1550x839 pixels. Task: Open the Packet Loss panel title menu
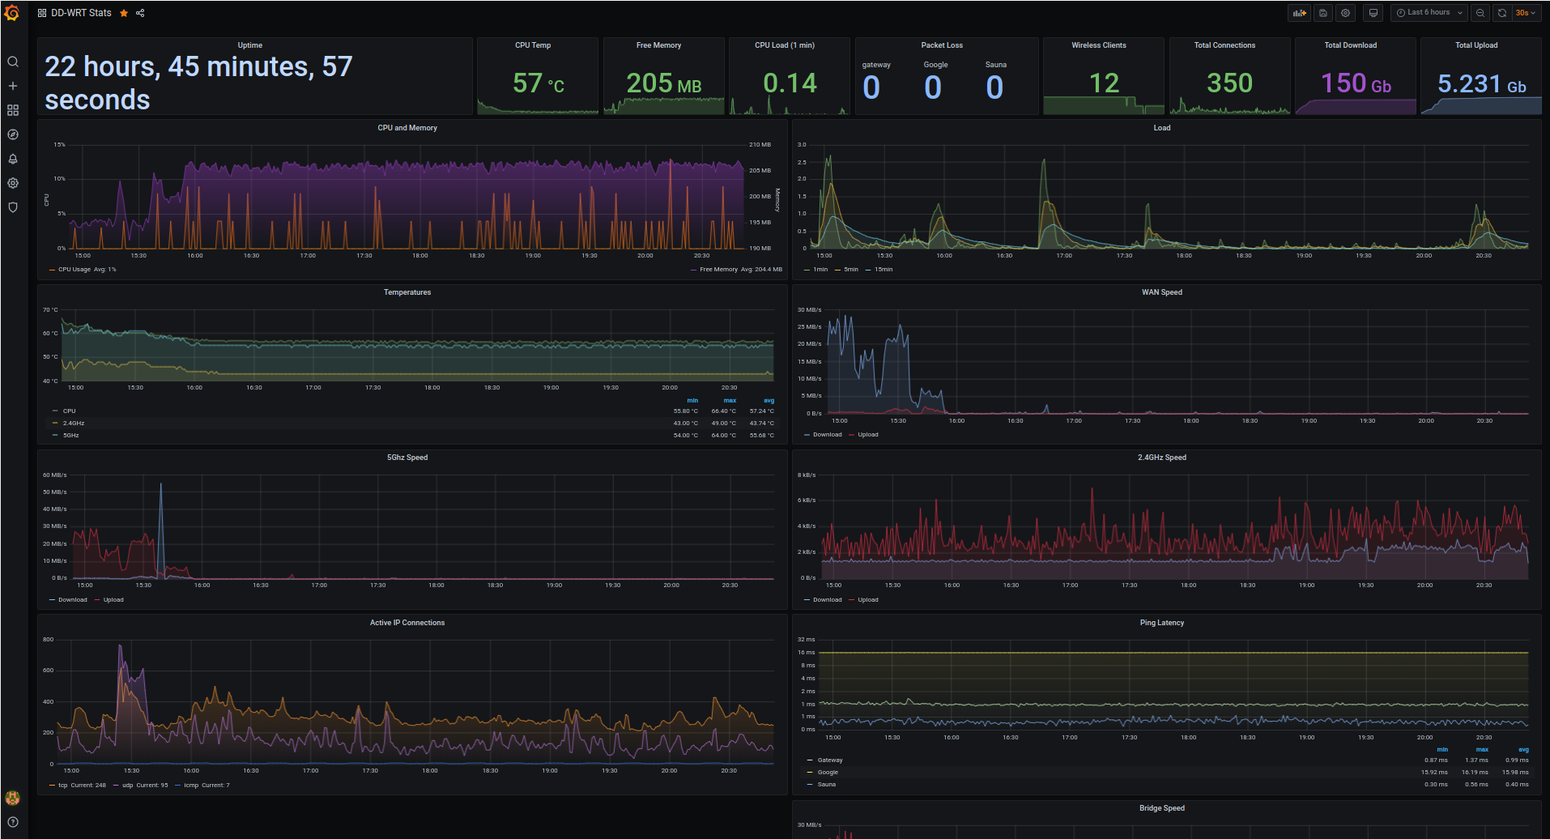942,45
